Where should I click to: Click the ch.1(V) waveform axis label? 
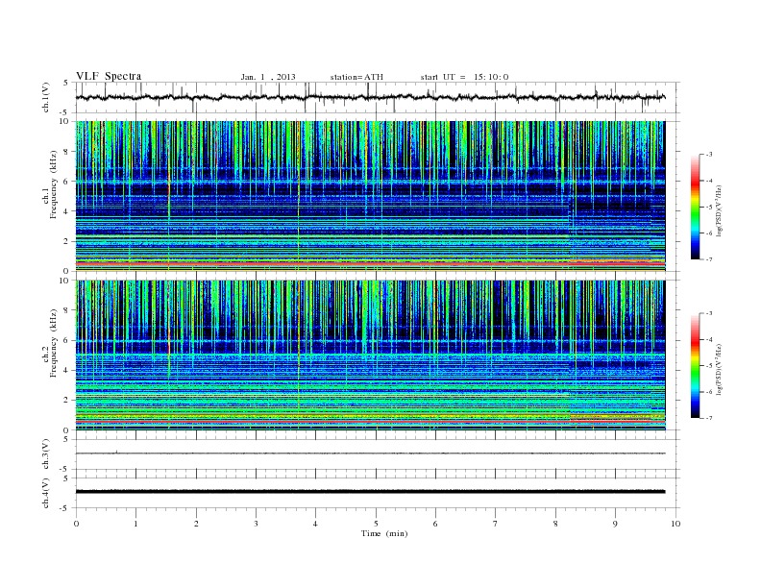click(46, 97)
